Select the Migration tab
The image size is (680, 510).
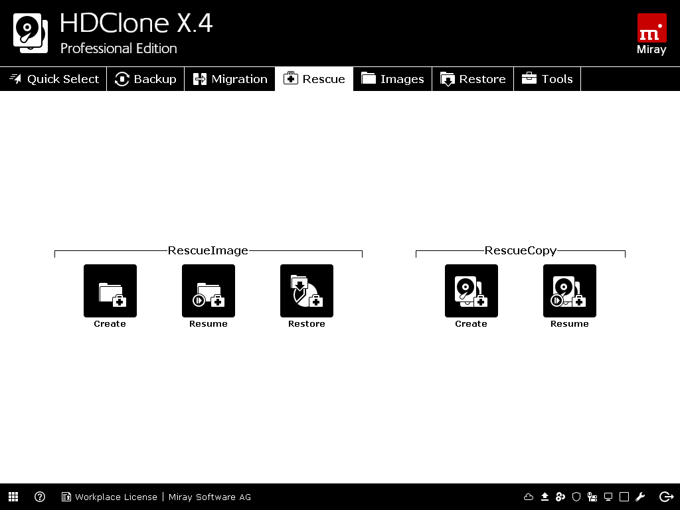[230, 78]
